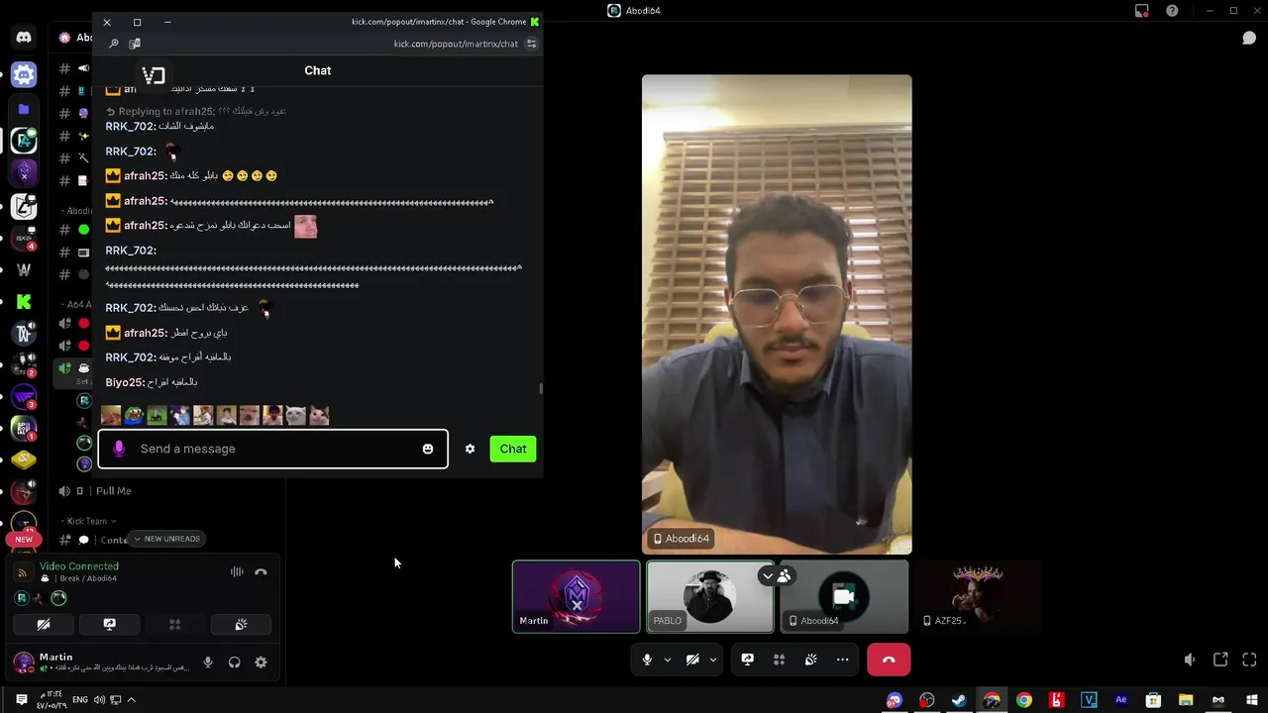Open the W logo server in Discord
This screenshot has width=1268, height=713.
coord(24,269)
